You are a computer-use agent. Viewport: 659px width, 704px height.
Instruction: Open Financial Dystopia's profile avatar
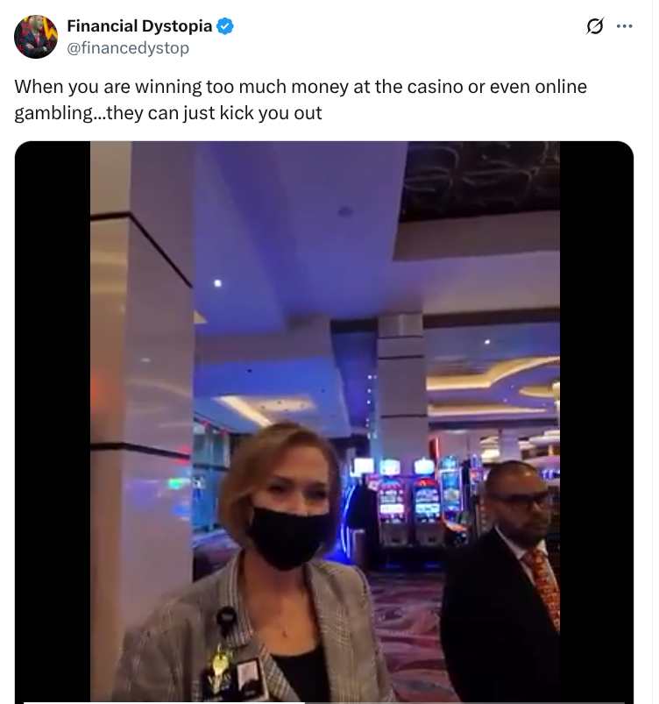click(36, 37)
